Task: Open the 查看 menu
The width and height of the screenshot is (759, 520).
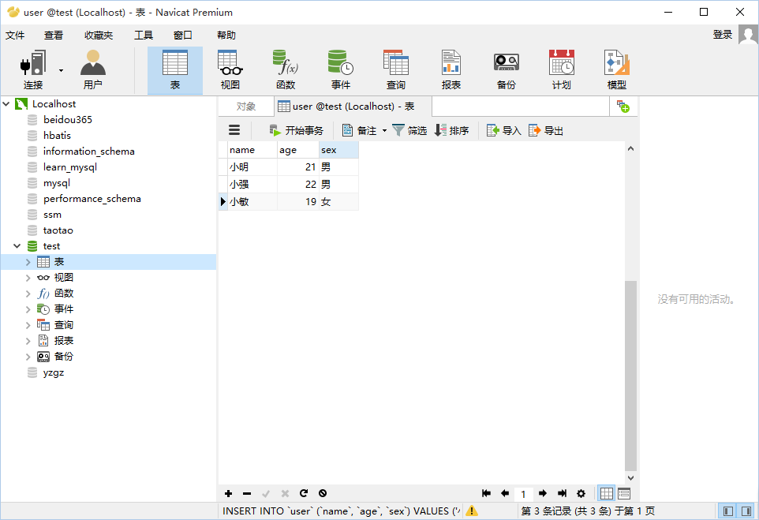Action: pos(54,36)
